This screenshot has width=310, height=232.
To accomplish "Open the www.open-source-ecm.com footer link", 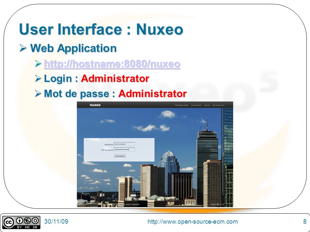I will pyautogui.click(x=192, y=222).
